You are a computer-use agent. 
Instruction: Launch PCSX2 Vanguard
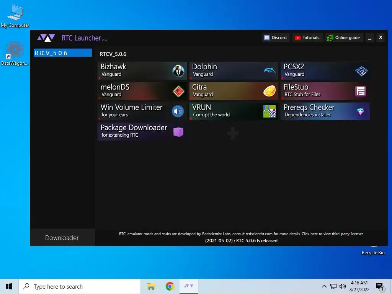click(x=325, y=71)
